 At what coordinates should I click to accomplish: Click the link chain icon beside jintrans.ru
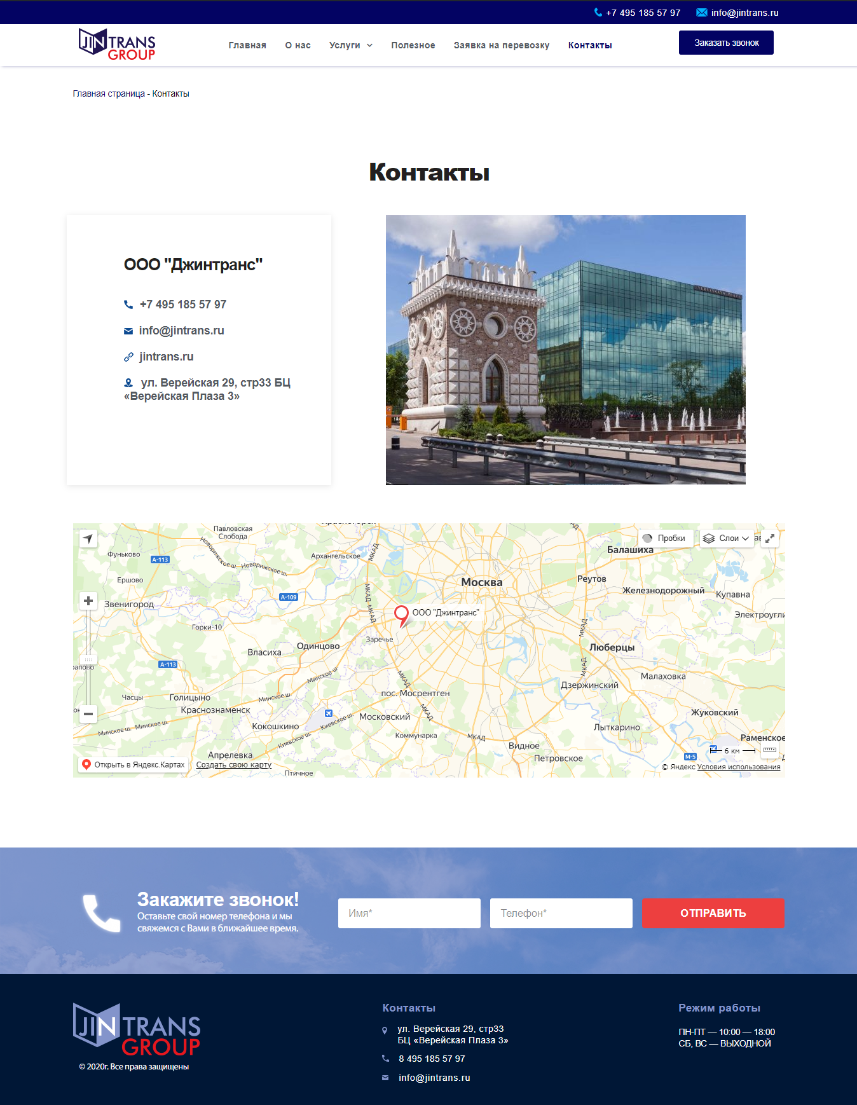tap(128, 357)
